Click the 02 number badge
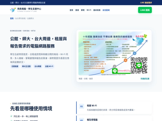The width and height of the screenshot is (162, 121). coord(82,120)
